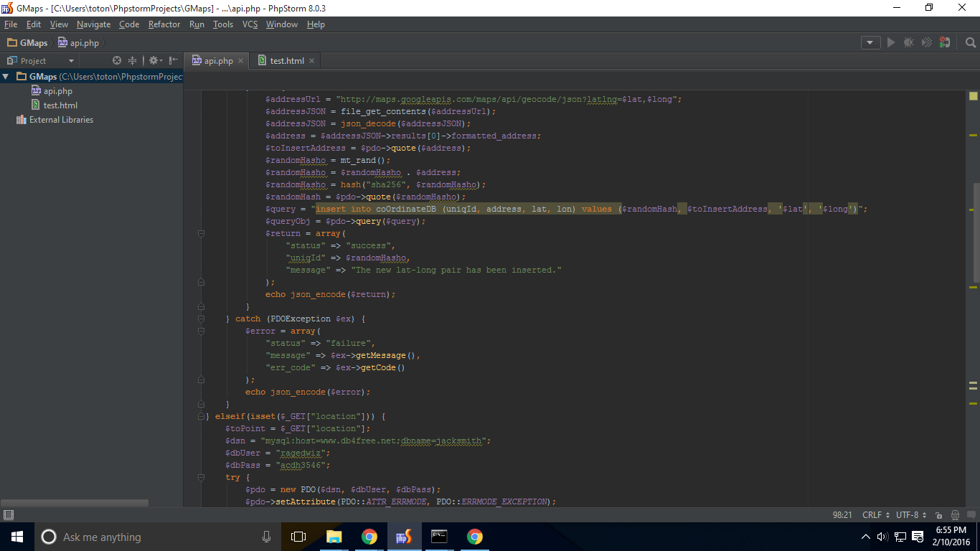Open Search Everywhere magnifier icon
The width and height of the screenshot is (980, 551).
(970, 42)
